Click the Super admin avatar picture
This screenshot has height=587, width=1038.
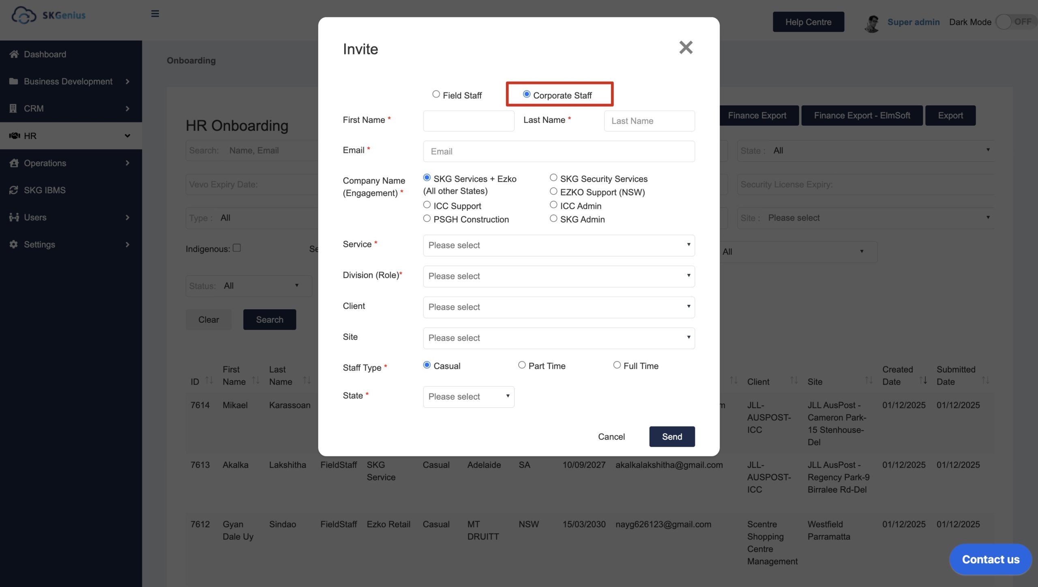pos(872,23)
